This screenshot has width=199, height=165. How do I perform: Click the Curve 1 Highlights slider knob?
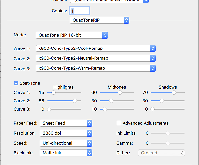coord(53,92)
